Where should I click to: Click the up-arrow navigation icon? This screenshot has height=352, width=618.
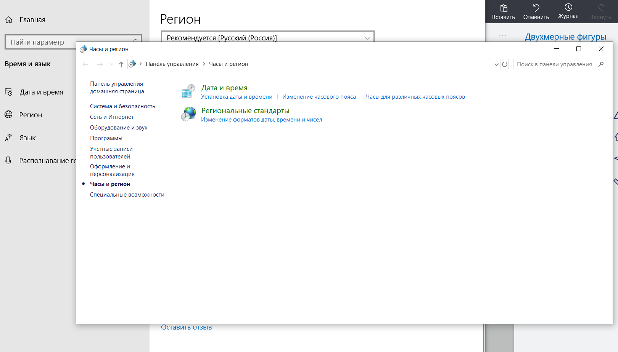121,64
